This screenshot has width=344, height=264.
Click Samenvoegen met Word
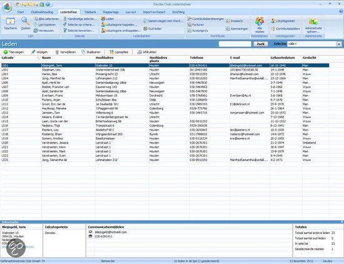[163, 21]
